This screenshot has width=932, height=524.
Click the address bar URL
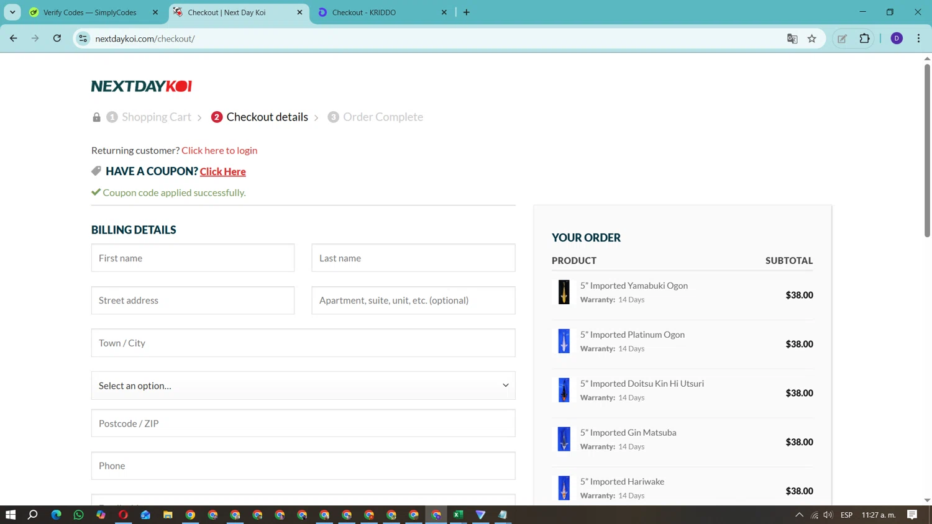coord(145,38)
